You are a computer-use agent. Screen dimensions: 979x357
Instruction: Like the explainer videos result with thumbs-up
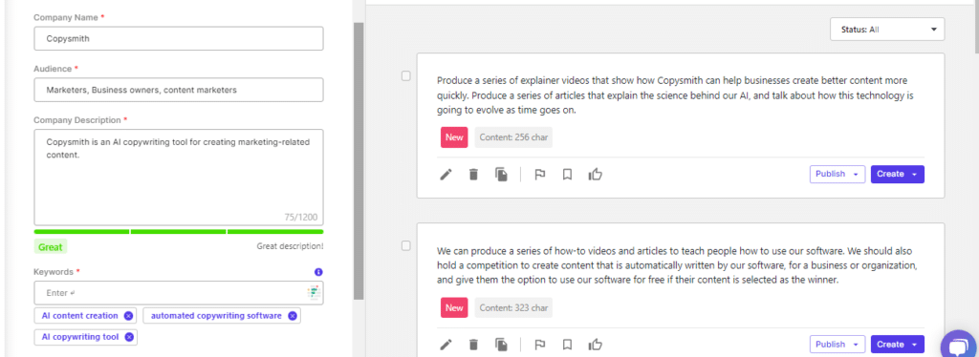pyautogui.click(x=595, y=175)
